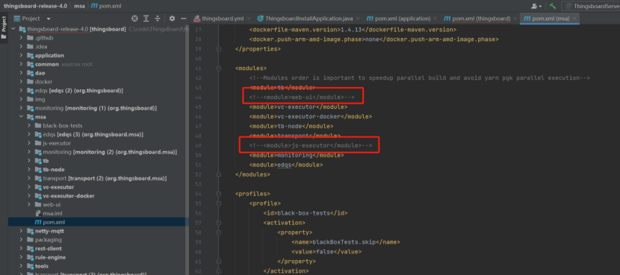Select the tb module under msa

tap(46, 160)
